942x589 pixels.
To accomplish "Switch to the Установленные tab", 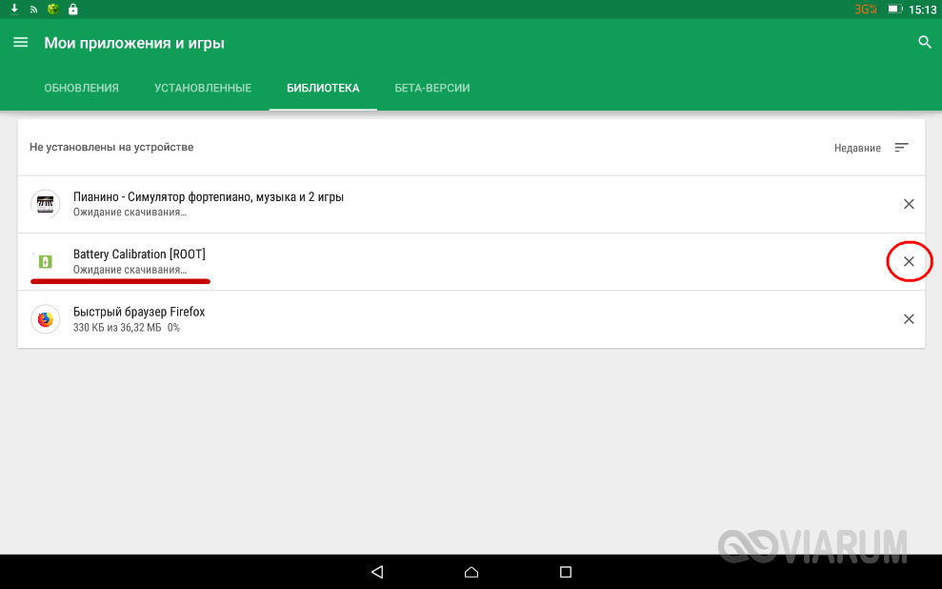I will (x=203, y=88).
